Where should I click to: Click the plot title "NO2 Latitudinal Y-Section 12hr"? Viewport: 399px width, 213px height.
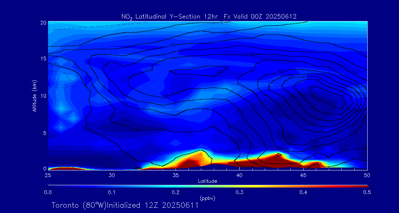click(170, 17)
